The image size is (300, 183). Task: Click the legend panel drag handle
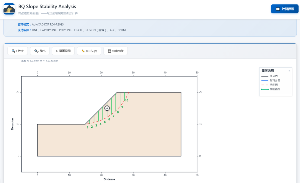[289, 71]
